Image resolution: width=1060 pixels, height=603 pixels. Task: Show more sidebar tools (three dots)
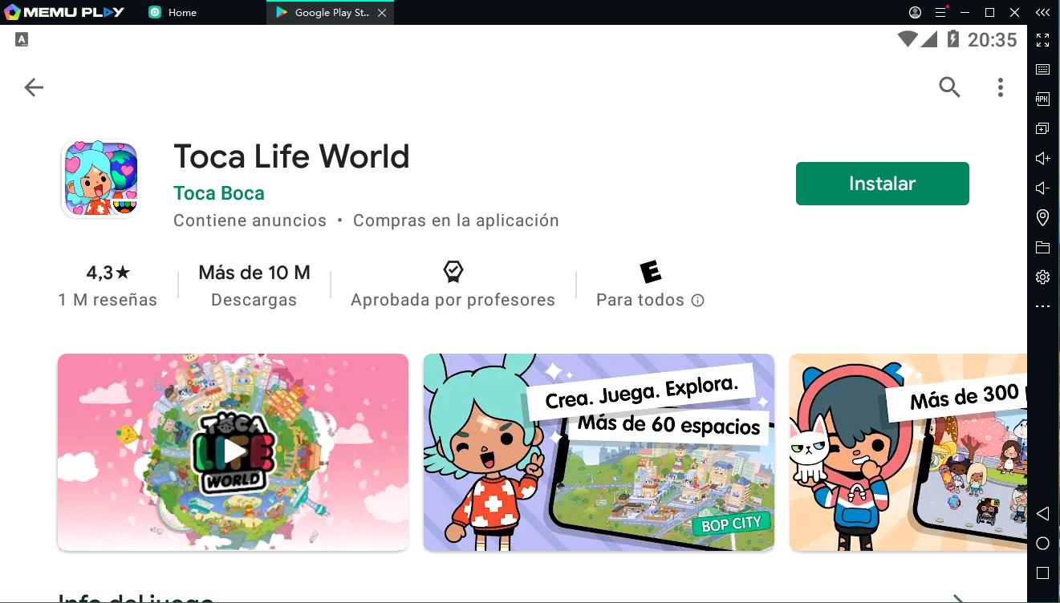1042,306
